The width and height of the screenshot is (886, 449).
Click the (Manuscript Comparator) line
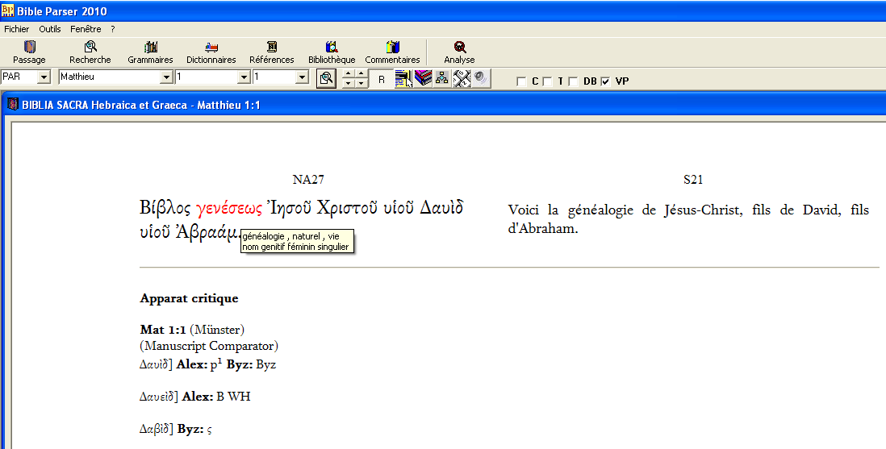pos(209,346)
